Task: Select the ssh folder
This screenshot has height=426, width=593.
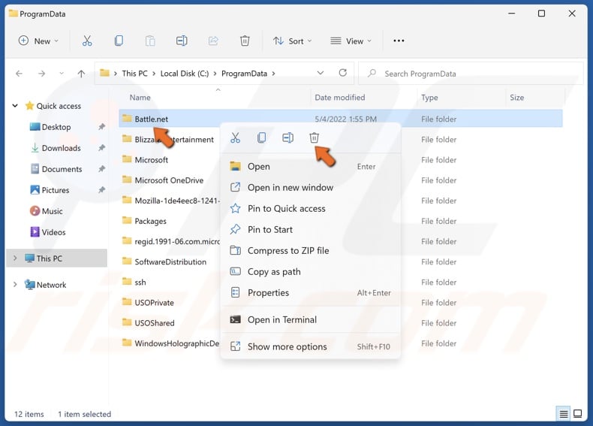Action: [140, 282]
